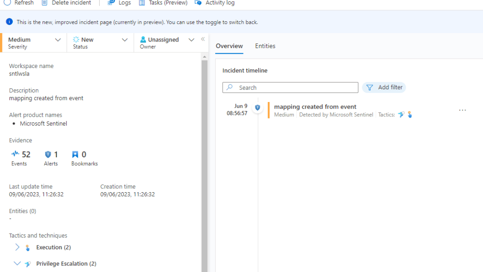
Task: Click the Delete incident trash icon
Action: pyautogui.click(x=45, y=3)
